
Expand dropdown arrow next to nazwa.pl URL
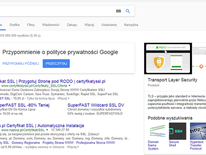47,130
